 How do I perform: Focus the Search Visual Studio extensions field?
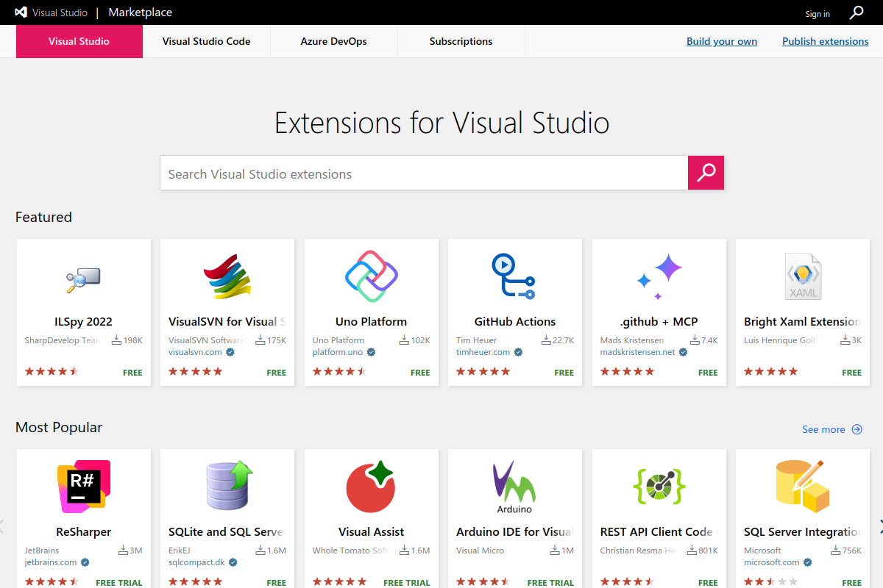[424, 173]
